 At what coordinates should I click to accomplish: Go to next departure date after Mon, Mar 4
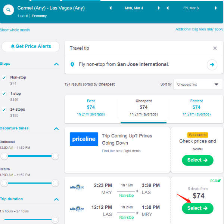159,8
